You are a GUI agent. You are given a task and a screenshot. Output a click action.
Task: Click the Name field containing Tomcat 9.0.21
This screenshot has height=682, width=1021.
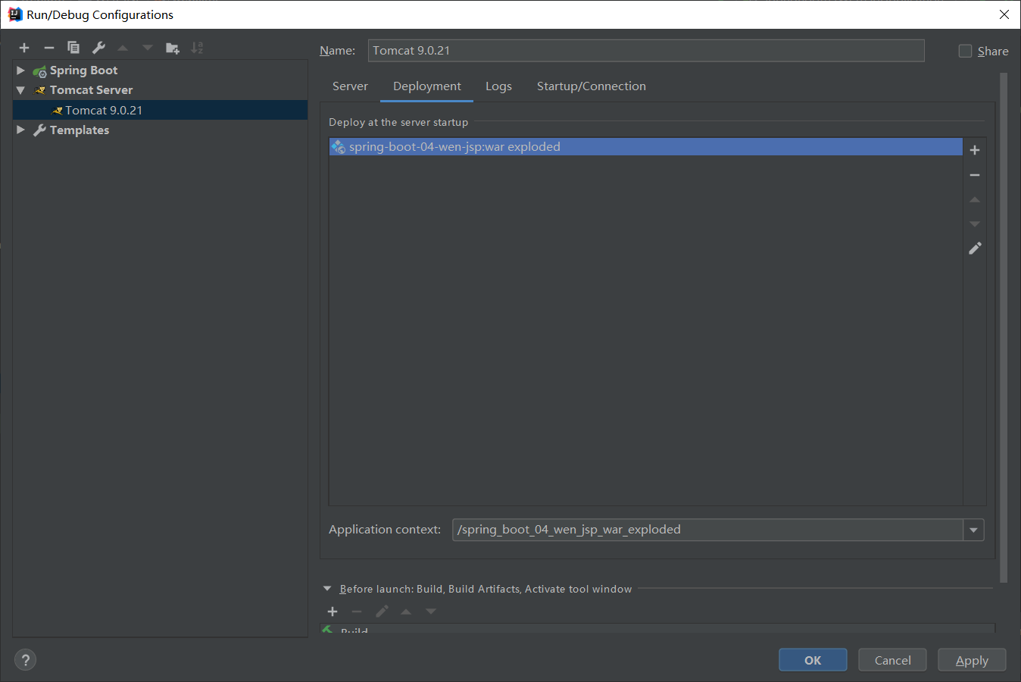point(646,51)
